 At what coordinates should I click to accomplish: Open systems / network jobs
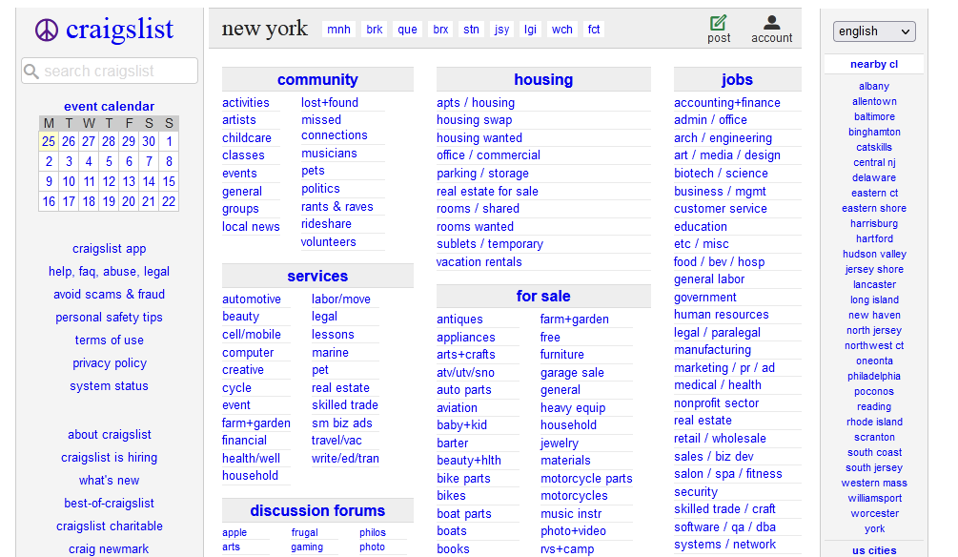(x=724, y=545)
